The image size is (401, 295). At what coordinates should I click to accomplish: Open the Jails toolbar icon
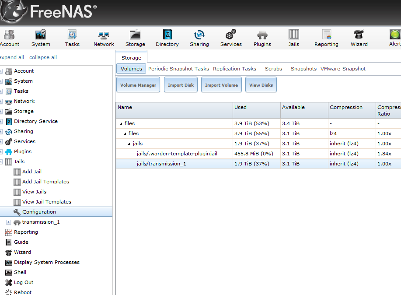pos(293,38)
